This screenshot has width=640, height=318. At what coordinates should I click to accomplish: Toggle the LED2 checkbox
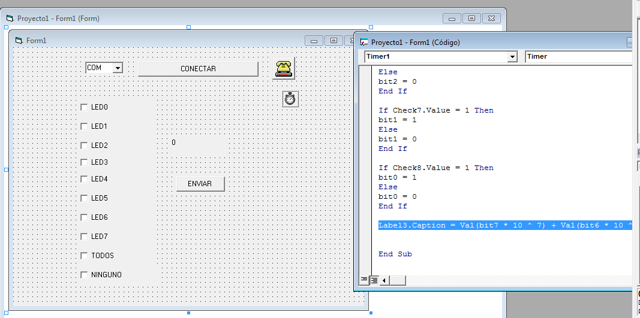point(84,146)
